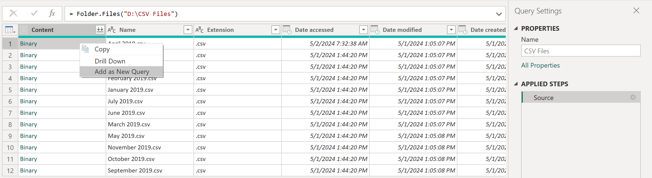Click the query Name input field

pos(581,51)
